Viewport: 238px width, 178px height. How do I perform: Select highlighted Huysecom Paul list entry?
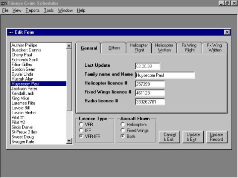(39, 84)
